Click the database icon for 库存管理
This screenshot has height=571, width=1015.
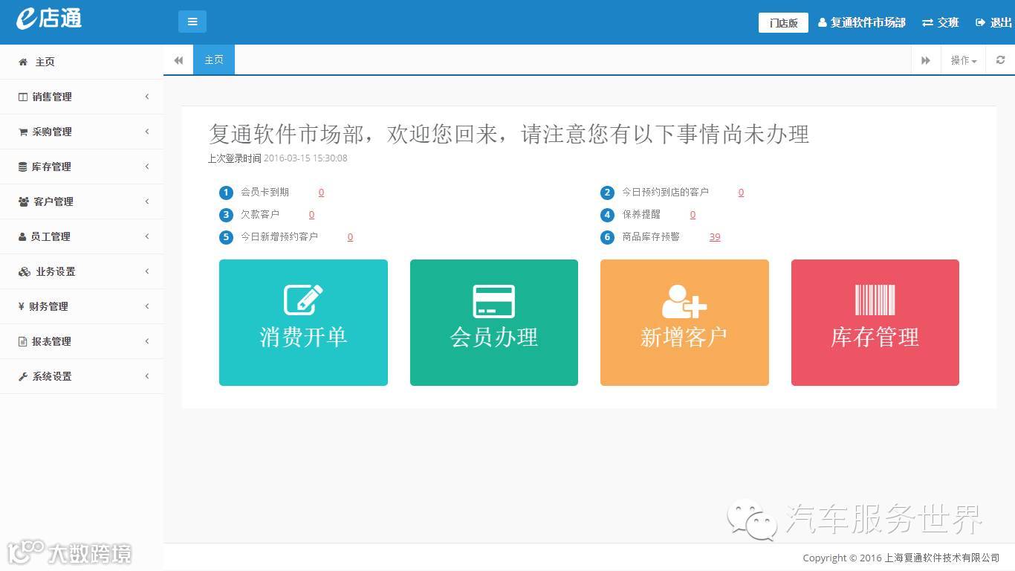pyautogui.click(x=23, y=167)
